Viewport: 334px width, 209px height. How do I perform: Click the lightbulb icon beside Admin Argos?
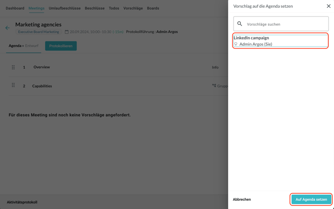236,44
